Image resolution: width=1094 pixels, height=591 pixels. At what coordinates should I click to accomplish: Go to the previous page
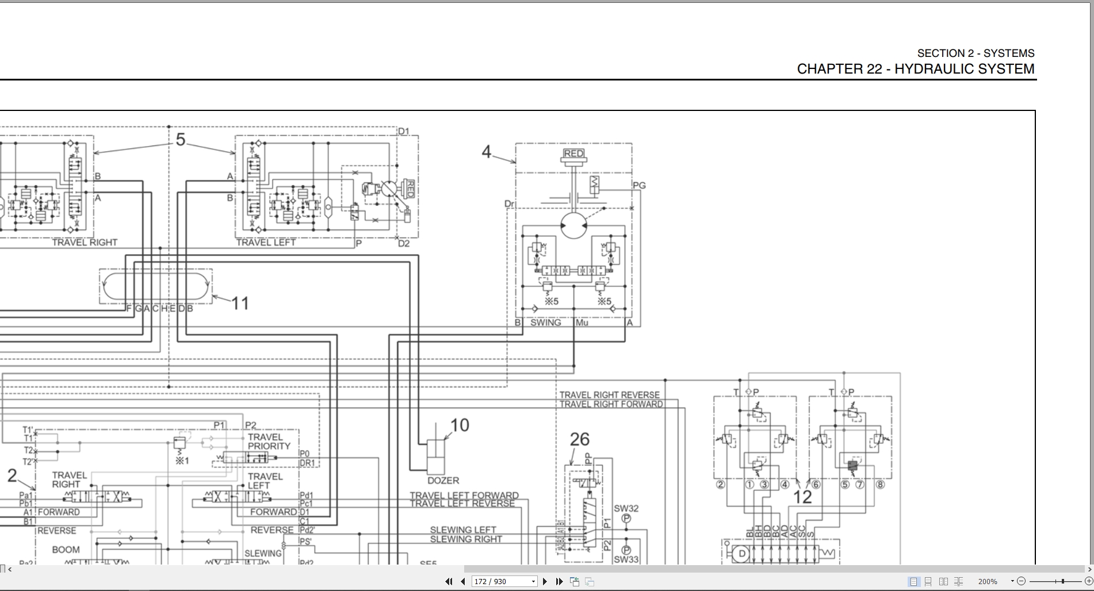[462, 581]
